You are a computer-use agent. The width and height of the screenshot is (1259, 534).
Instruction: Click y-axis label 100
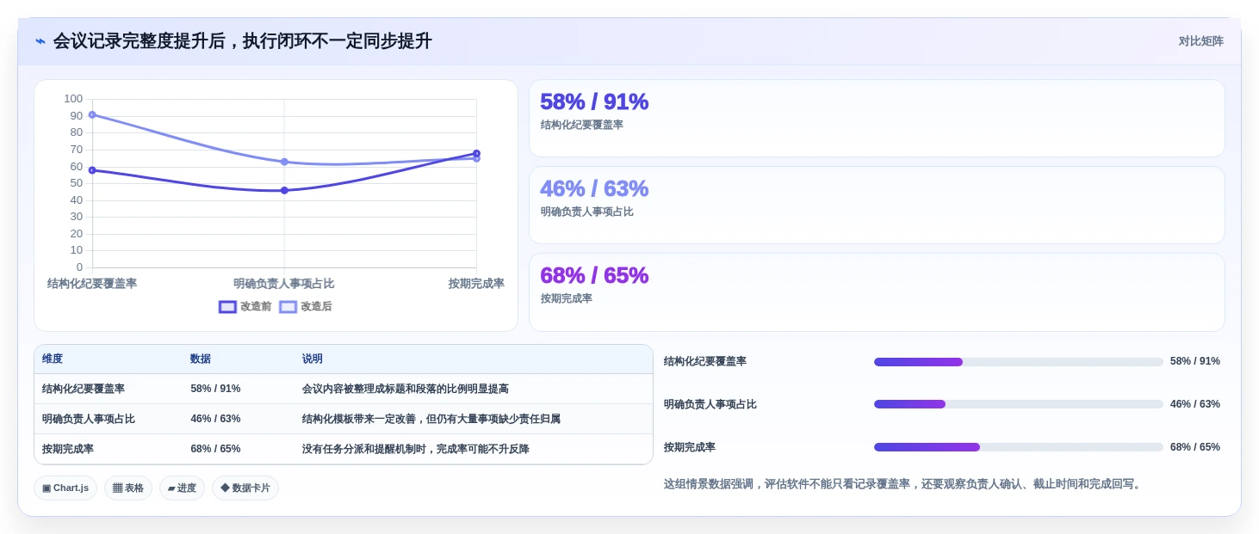pos(73,99)
